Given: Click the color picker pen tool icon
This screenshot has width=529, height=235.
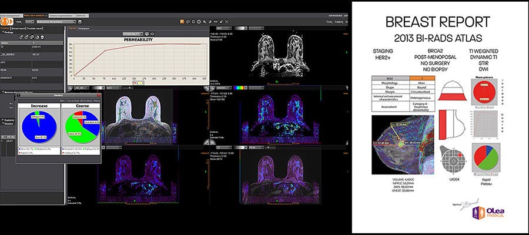Looking at the screenshot, I should tap(221, 22).
